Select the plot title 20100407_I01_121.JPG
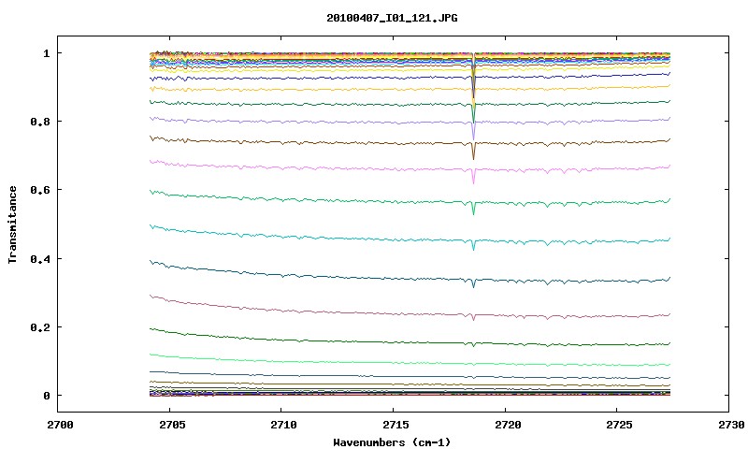 click(x=392, y=18)
